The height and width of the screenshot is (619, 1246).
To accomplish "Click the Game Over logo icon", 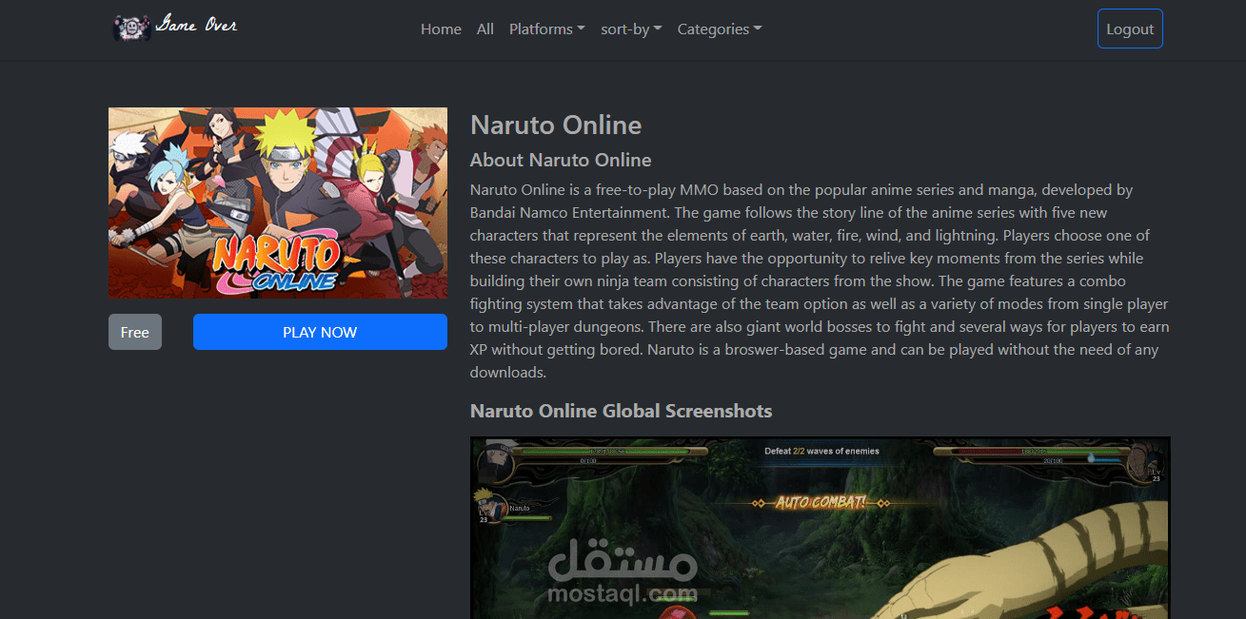I will 132,29.
